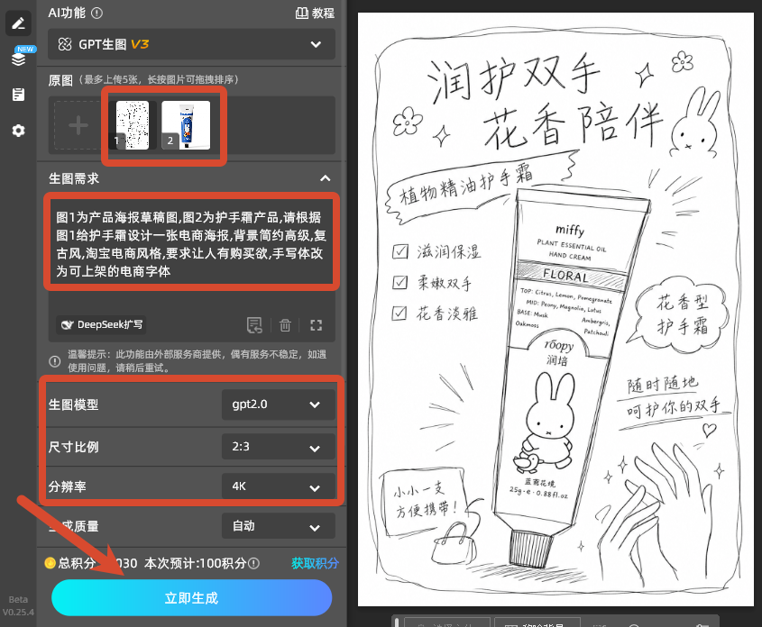
Task: Open the notes document icon in sidebar
Action: [18, 95]
